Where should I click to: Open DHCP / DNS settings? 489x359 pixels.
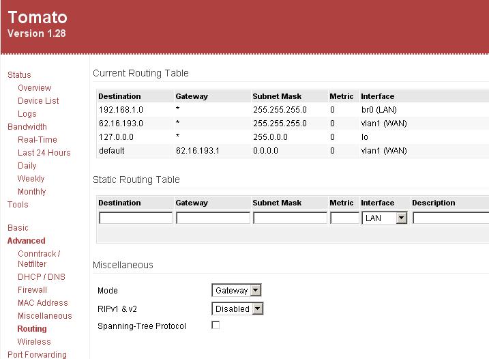42,277
